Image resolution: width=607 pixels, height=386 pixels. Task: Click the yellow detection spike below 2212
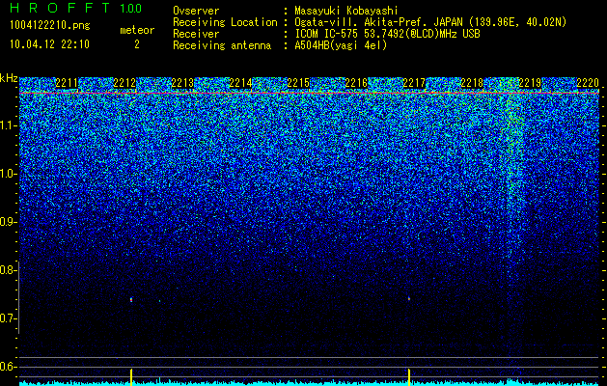pyautogui.click(x=131, y=376)
